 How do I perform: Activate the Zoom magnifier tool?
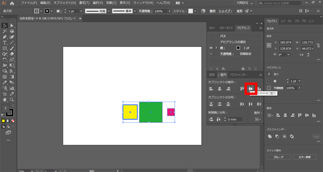click(12, 99)
